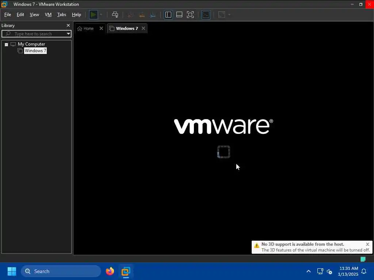Viewport: 374px width, 280px height.
Task: Click the Revert to Snapshot icon
Action: pyautogui.click(x=142, y=15)
